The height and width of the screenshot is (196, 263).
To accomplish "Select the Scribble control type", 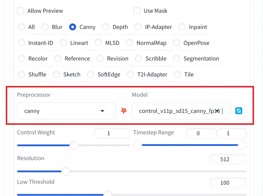I will [x=138, y=58].
